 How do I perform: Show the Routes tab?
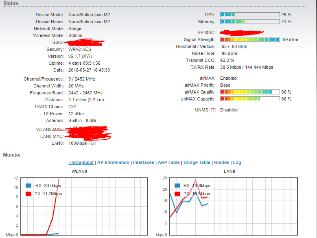coord(222,162)
